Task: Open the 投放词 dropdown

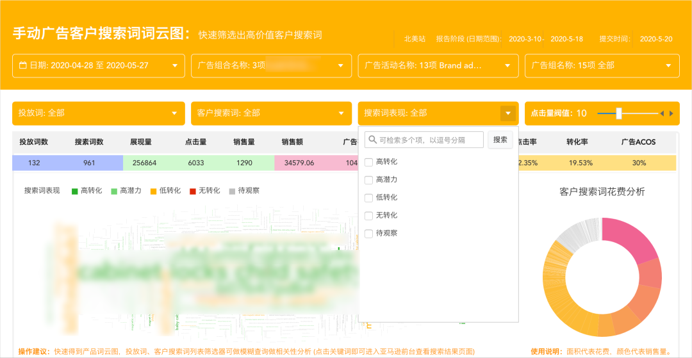Action: point(99,113)
